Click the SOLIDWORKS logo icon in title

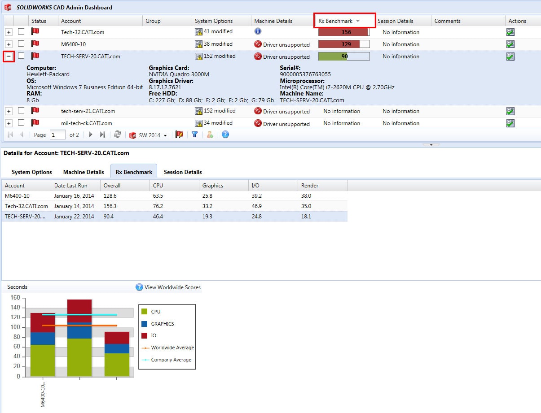[x=8, y=7]
